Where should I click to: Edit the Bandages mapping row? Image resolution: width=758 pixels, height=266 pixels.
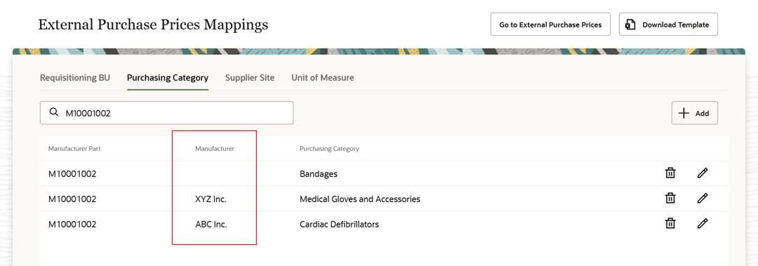point(703,173)
